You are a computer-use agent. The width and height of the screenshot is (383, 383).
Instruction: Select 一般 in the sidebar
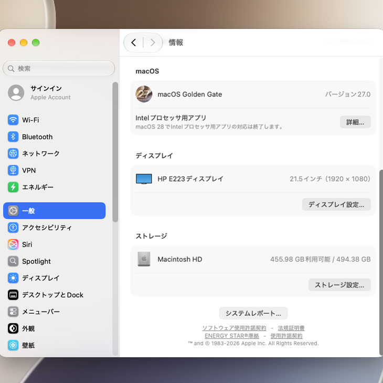pyautogui.click(x=54, y=210)
